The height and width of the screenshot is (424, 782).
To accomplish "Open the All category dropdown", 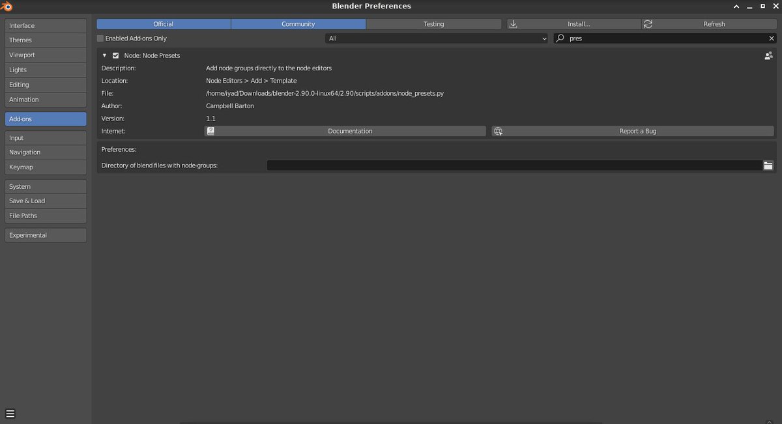I will click(x=437, y=38).
